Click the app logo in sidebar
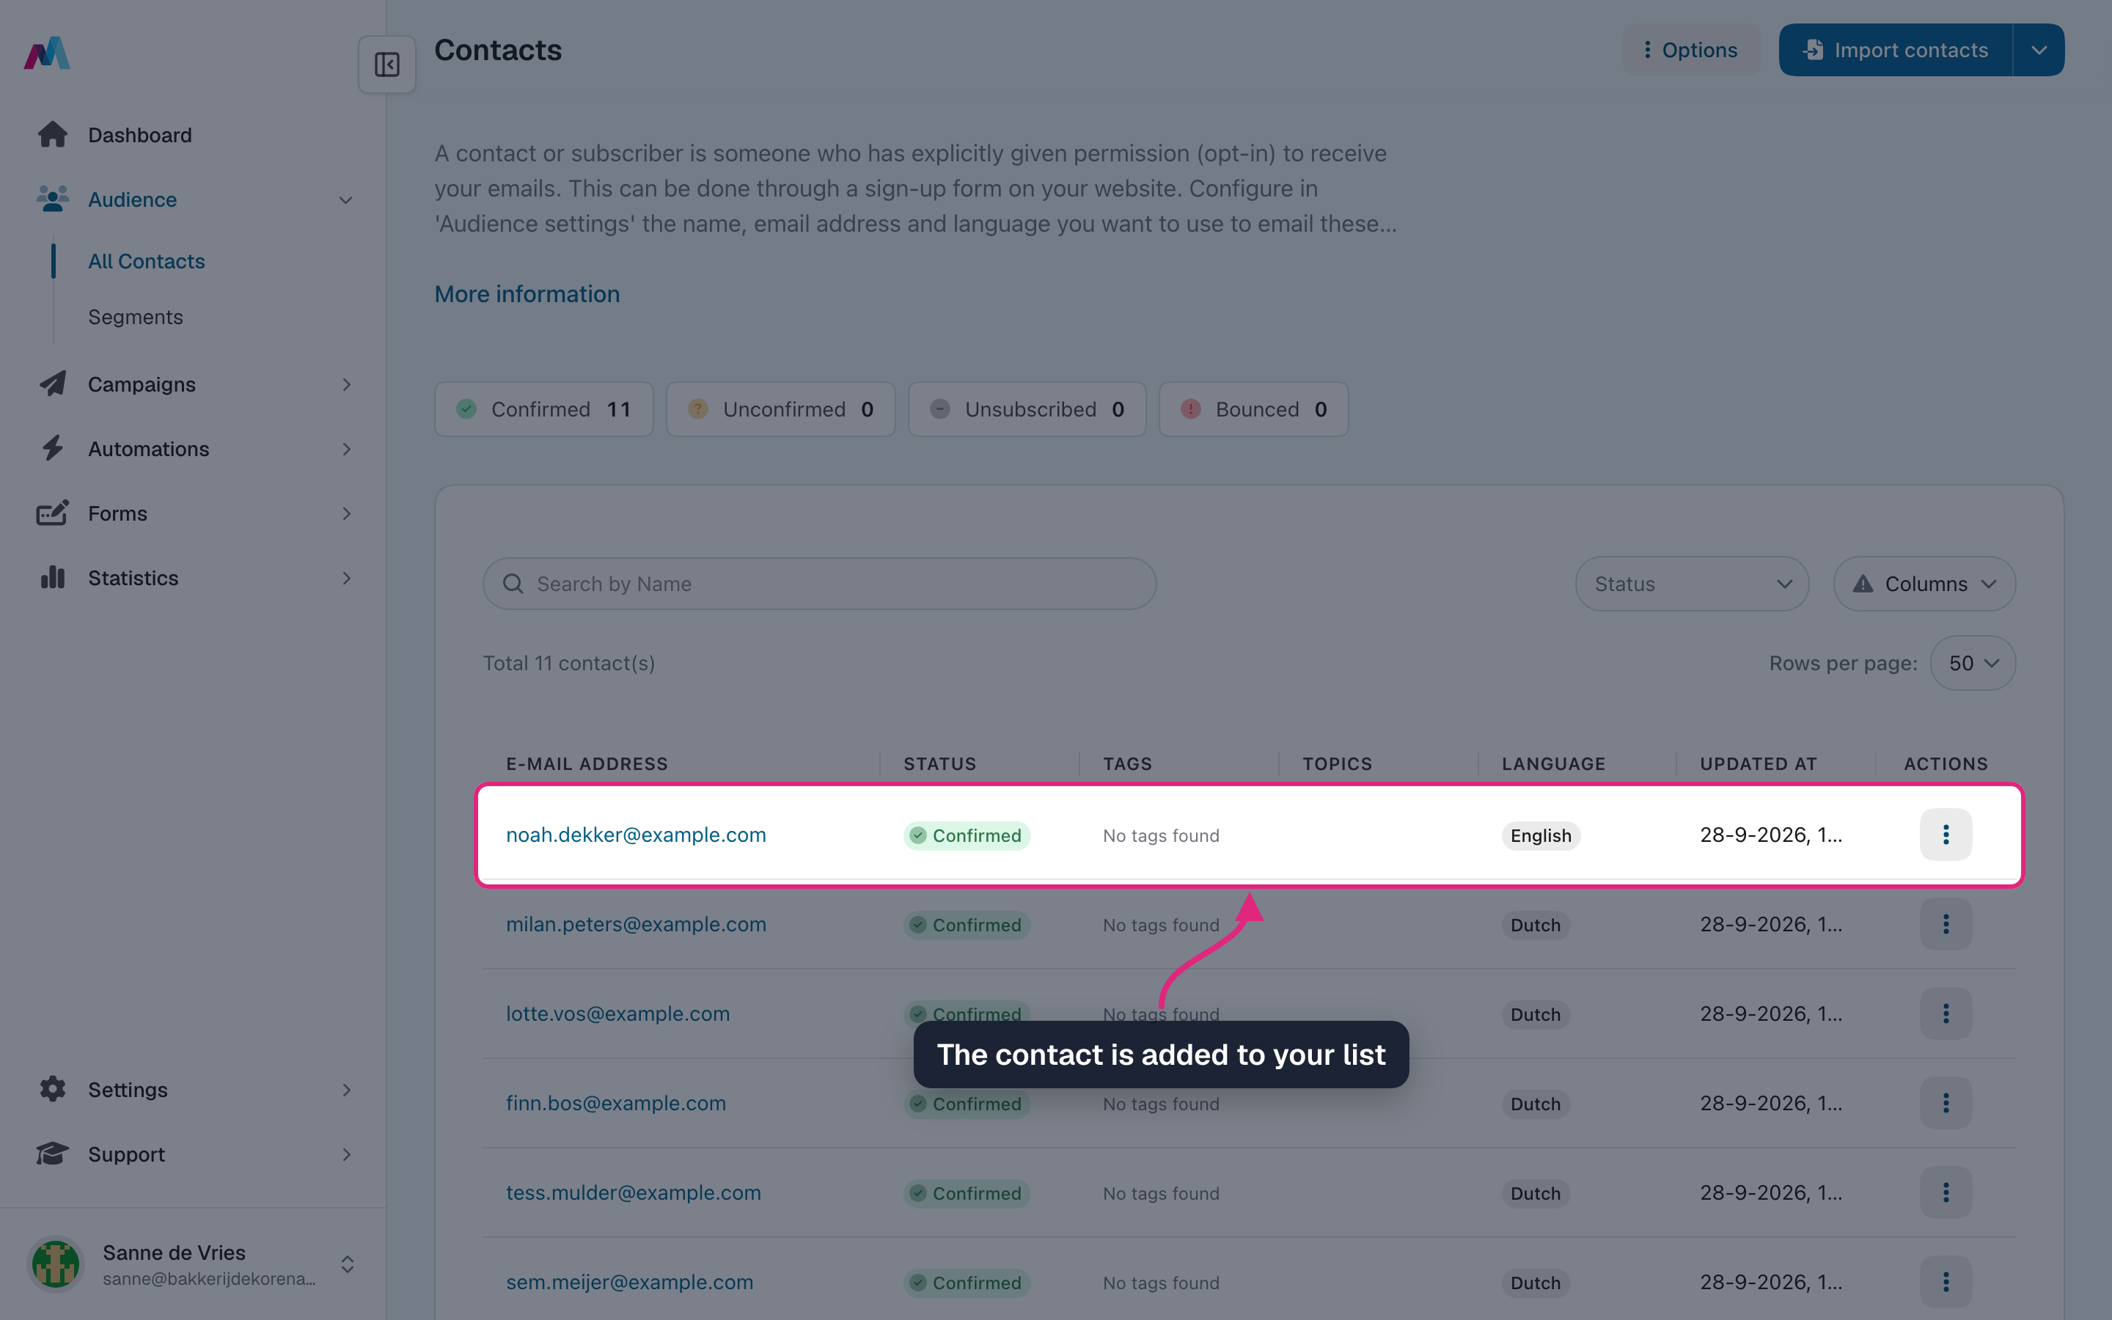 (x=47, y=52)
